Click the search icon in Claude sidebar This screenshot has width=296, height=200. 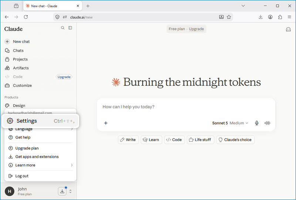click(x=63, y=28)
